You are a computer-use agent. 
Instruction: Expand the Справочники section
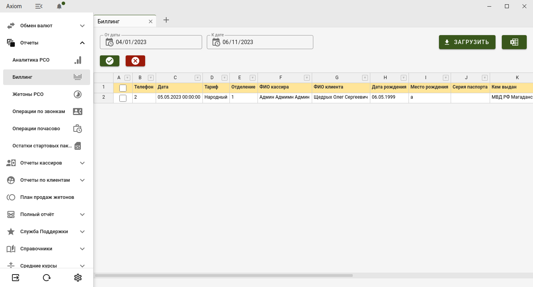[x=82, y=249]
